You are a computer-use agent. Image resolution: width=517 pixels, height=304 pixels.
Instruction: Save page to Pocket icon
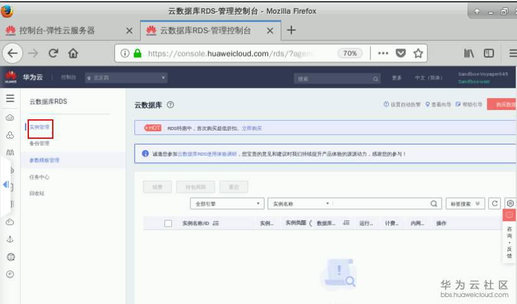pyautogui.click(x=401, y=53)
